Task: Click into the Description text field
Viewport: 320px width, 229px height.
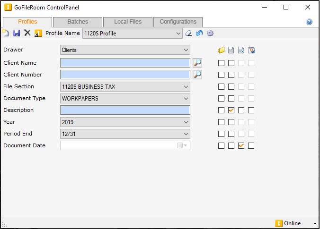Action: point(125,110)
